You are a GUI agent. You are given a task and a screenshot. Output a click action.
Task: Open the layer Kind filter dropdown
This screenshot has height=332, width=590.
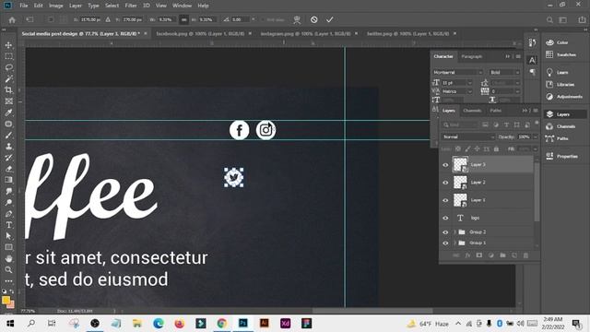point(460,125)
